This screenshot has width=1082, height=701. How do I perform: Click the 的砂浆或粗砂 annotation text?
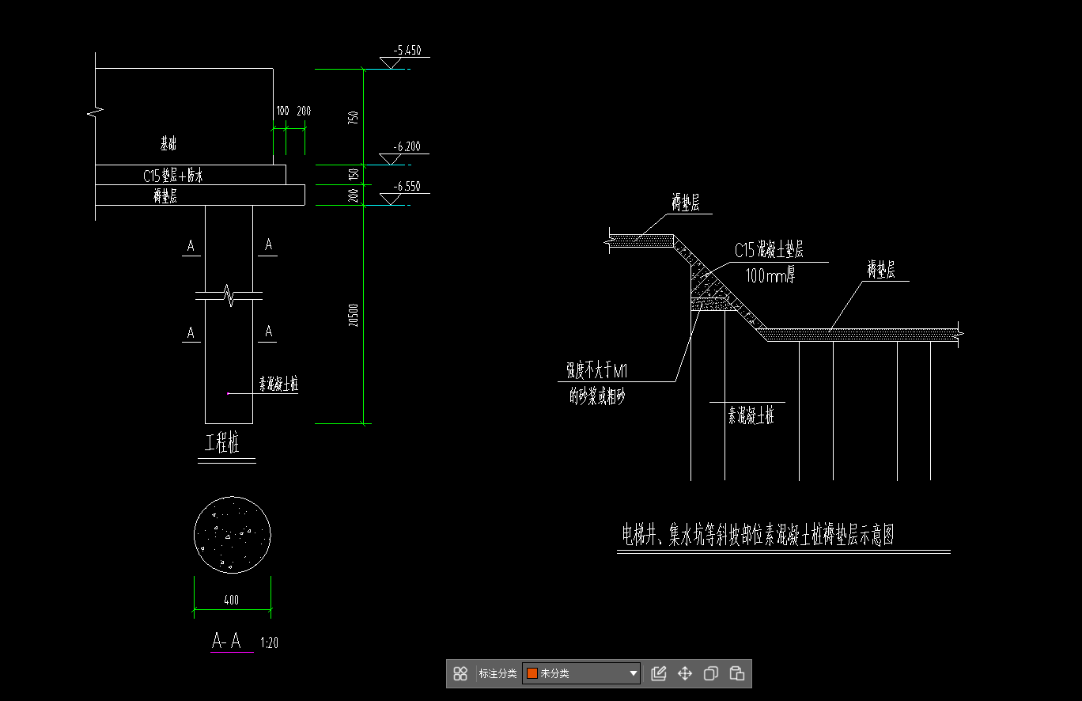pos(597,397)
